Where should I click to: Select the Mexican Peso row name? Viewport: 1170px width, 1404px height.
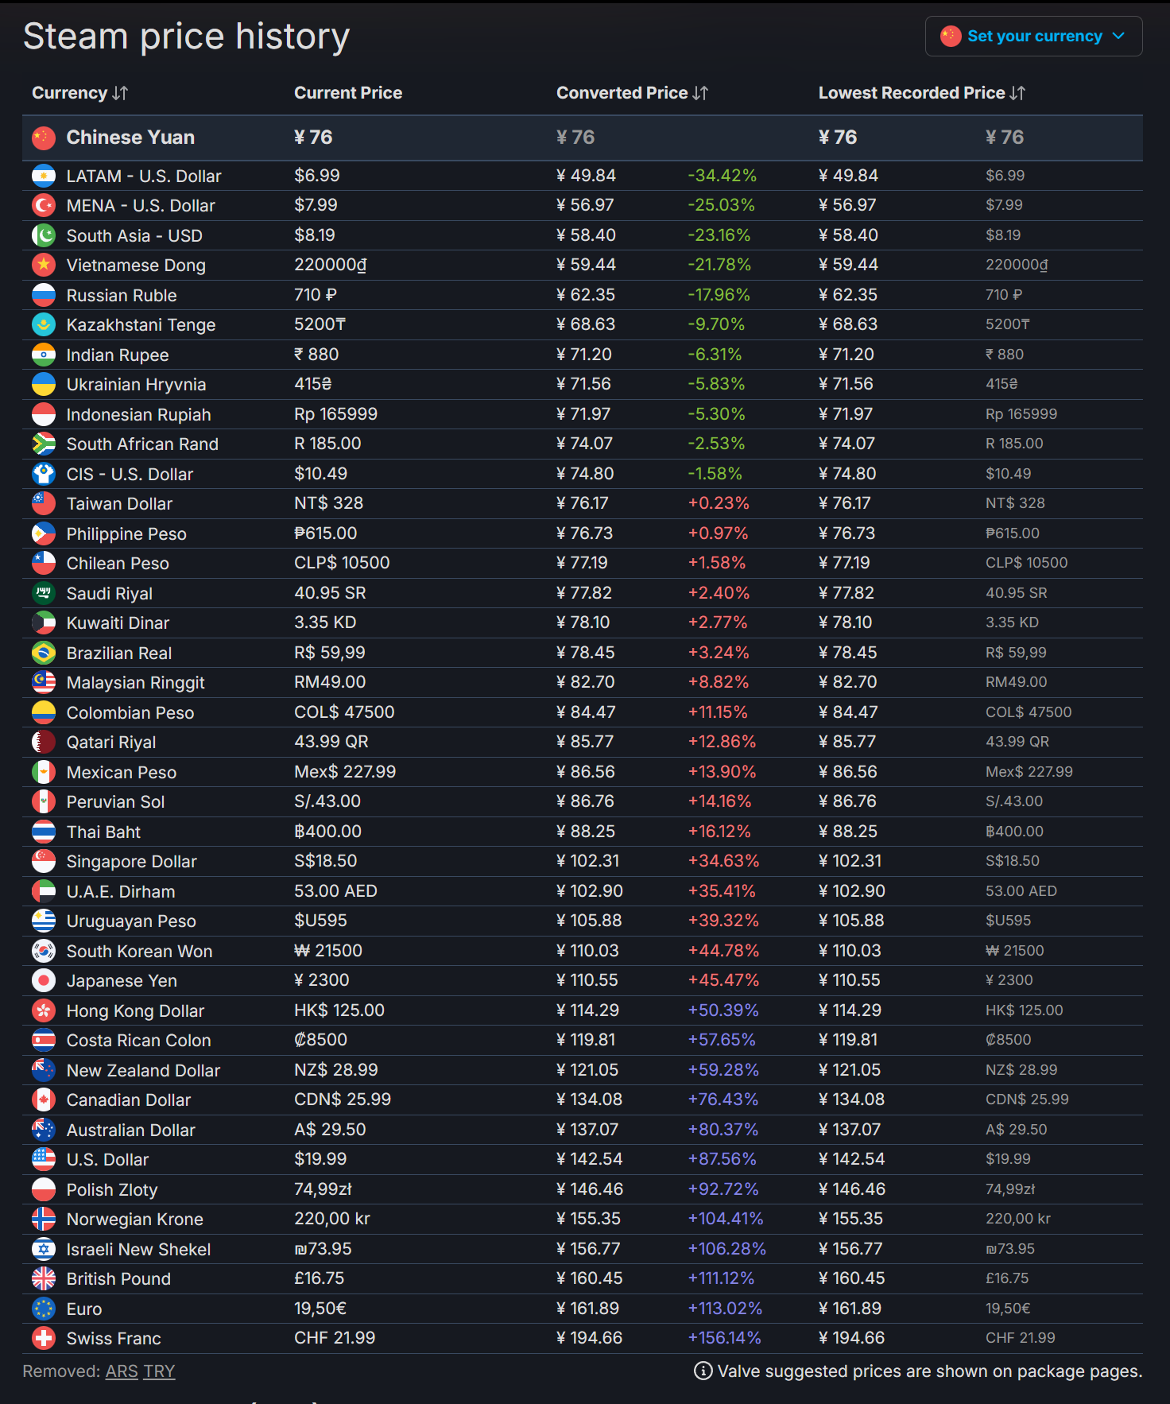[x=122, y=772]
